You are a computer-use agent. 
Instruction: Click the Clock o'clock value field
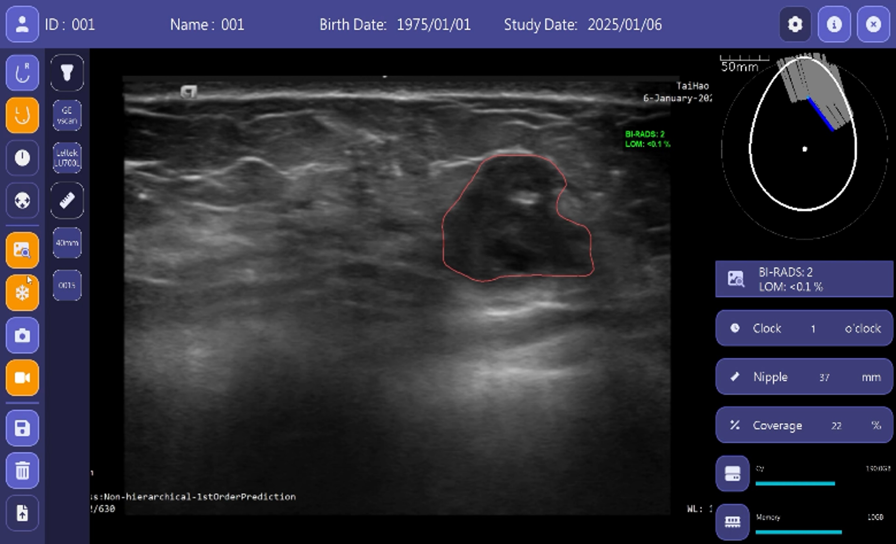click(813, 329)
